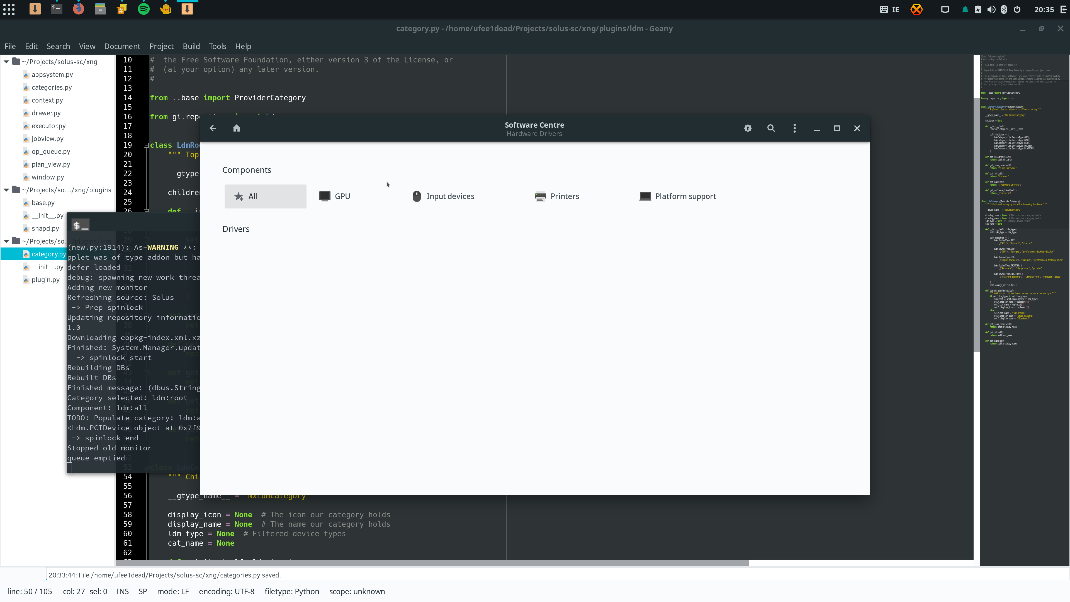Click the Geany horizontal scrollbar
Image resolution: width=1070 pixels, height=602 pixels.
(x=432, y=563)
